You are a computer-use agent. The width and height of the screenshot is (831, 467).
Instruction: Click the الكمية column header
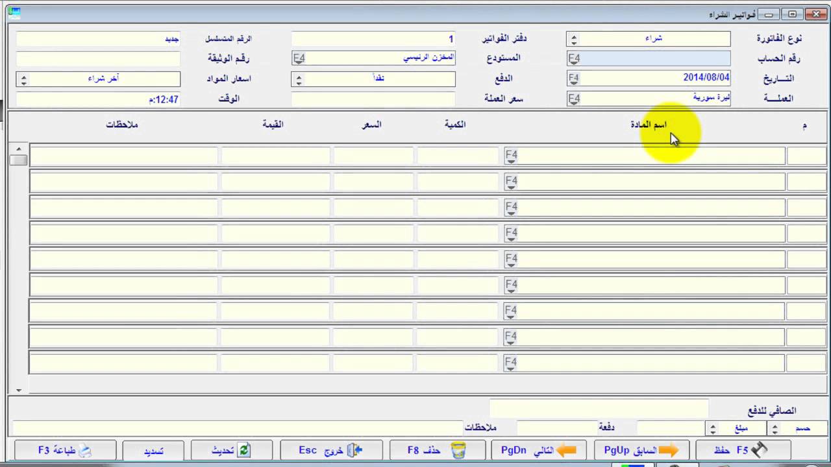click(x=455, y=125)
